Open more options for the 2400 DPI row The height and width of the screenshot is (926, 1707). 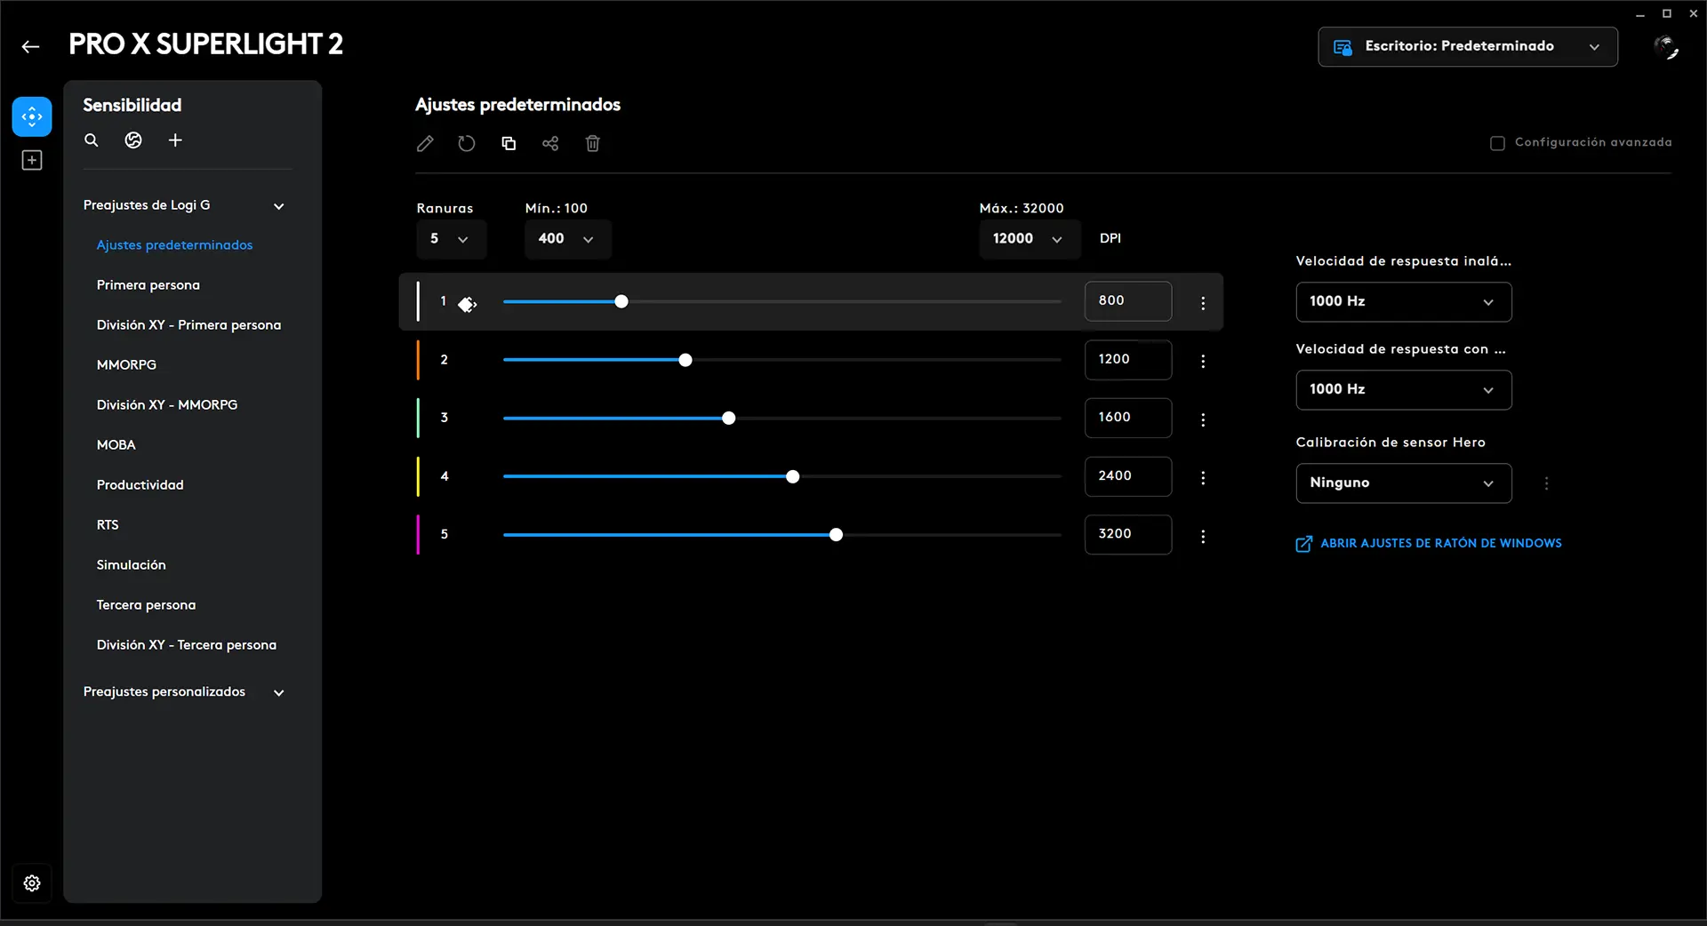pos(1203,478)
